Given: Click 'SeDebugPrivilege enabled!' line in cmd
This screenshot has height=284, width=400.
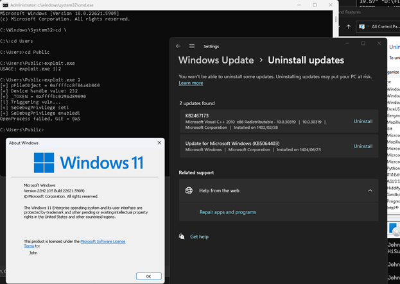Looking at the screenshot, I should pyautogui.click(x=40, y=113).
